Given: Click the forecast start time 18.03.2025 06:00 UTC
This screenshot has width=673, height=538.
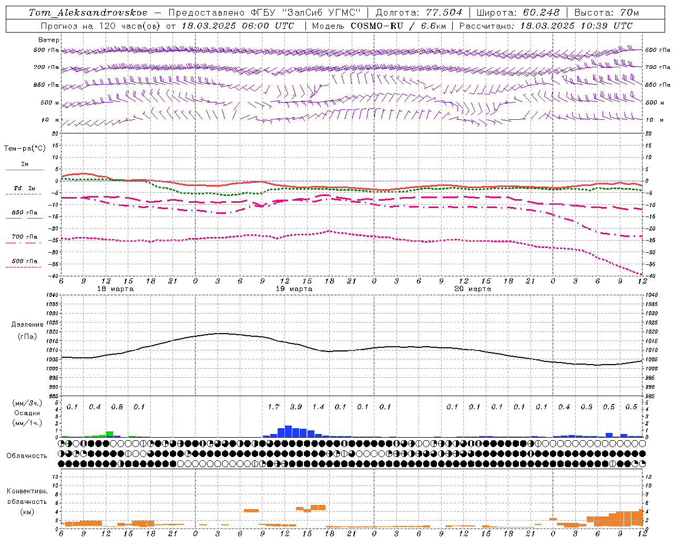Looking at the screenshot, I should tap(238, 26).
